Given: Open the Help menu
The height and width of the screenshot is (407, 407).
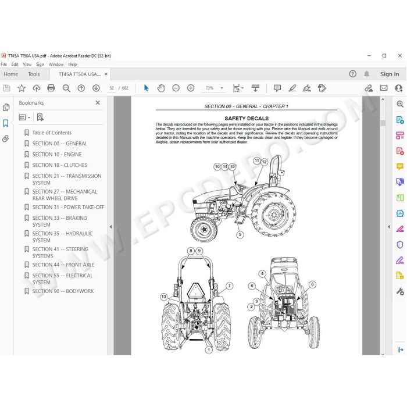Looking at the screenshot, I should click(x=73, y=65).
